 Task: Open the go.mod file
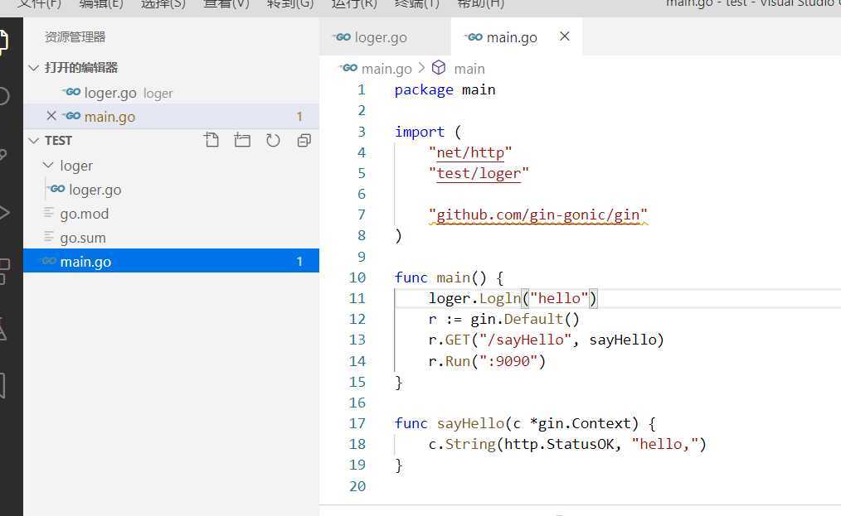coord(172,213)
